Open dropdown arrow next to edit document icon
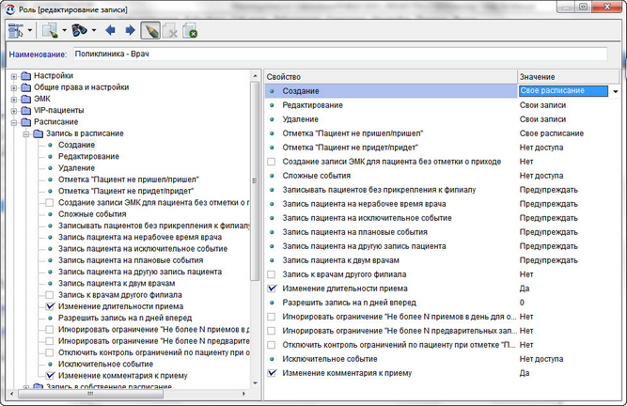The width and height of the screenshot is (627, 406). coord(64,30)
